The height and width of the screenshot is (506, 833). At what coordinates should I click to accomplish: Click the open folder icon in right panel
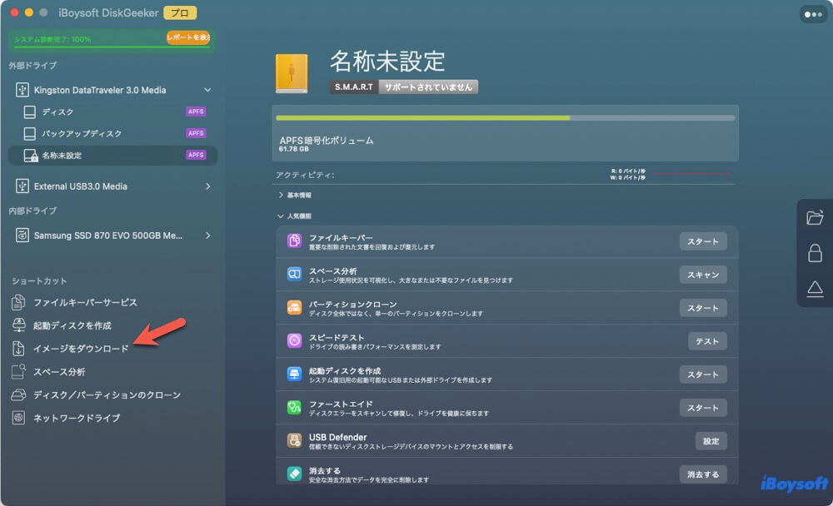coord(815,218)
